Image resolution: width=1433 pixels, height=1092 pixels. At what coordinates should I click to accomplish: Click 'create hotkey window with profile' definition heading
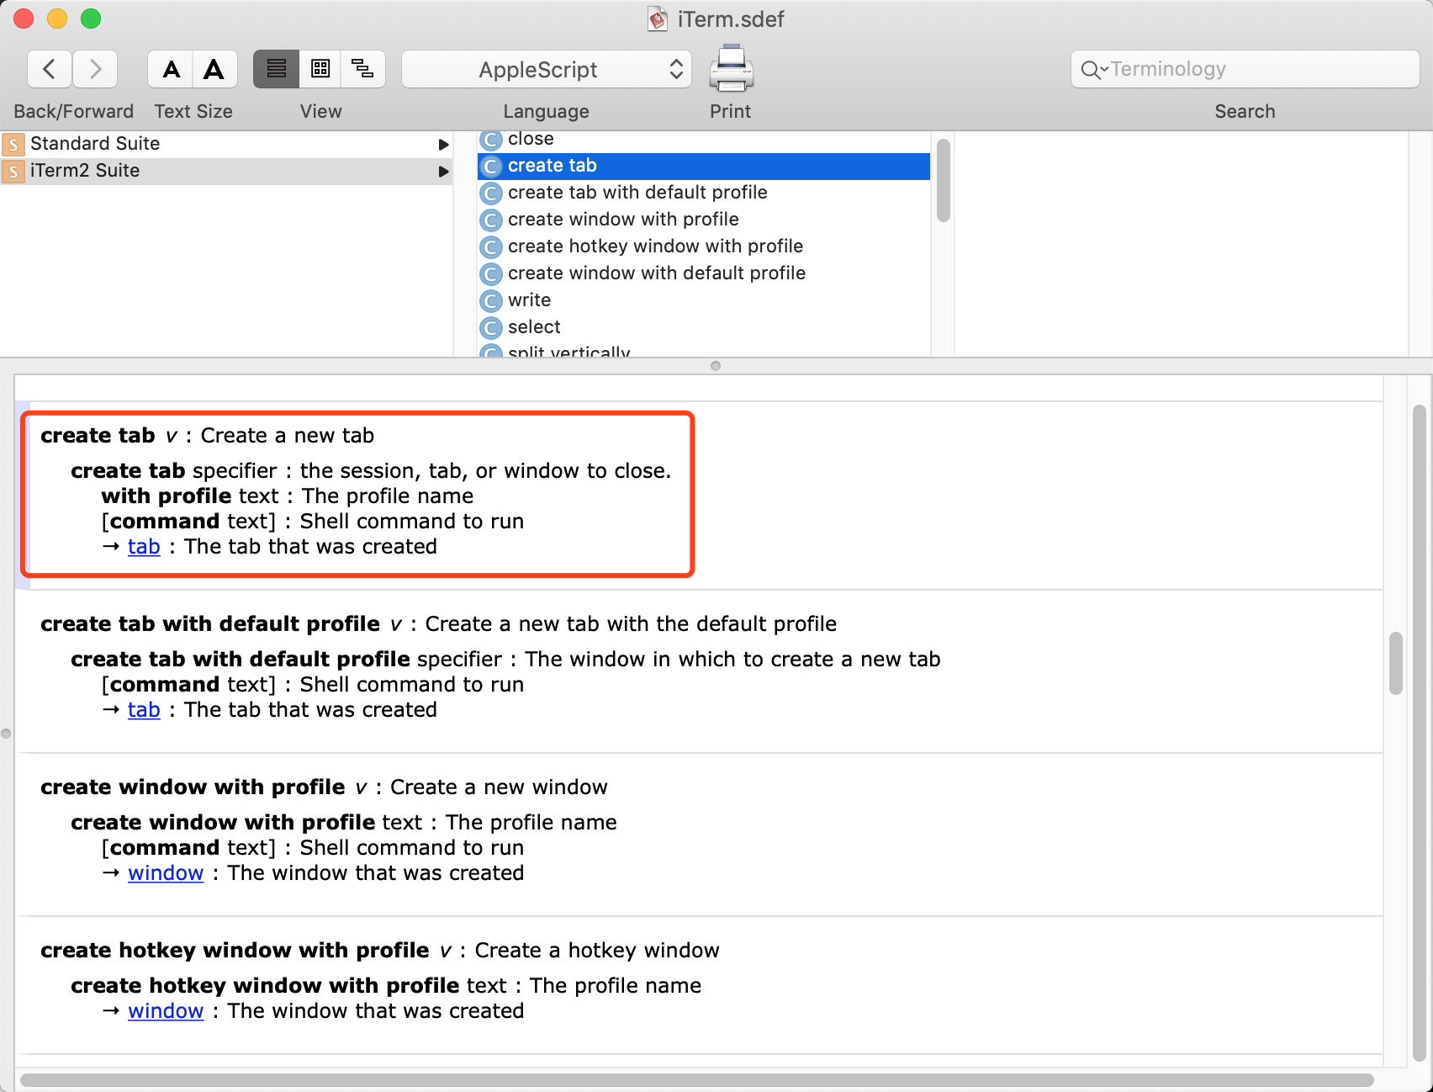pos(235,951)
